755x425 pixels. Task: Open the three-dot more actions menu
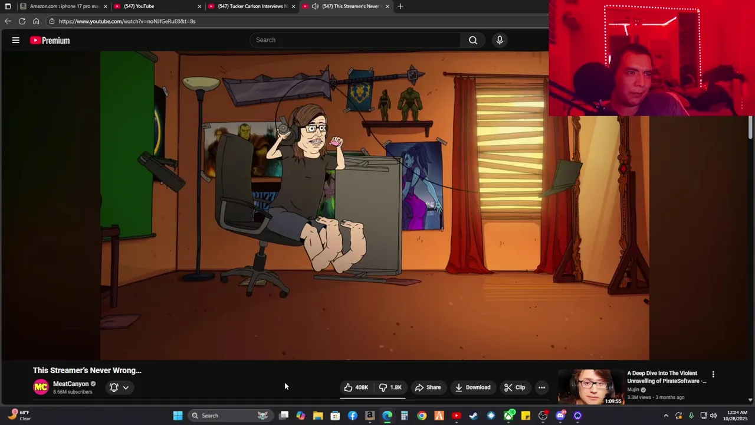point(541,387)
